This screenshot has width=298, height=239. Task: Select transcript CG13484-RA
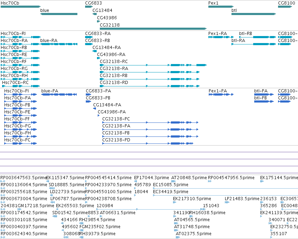[106, 48]
